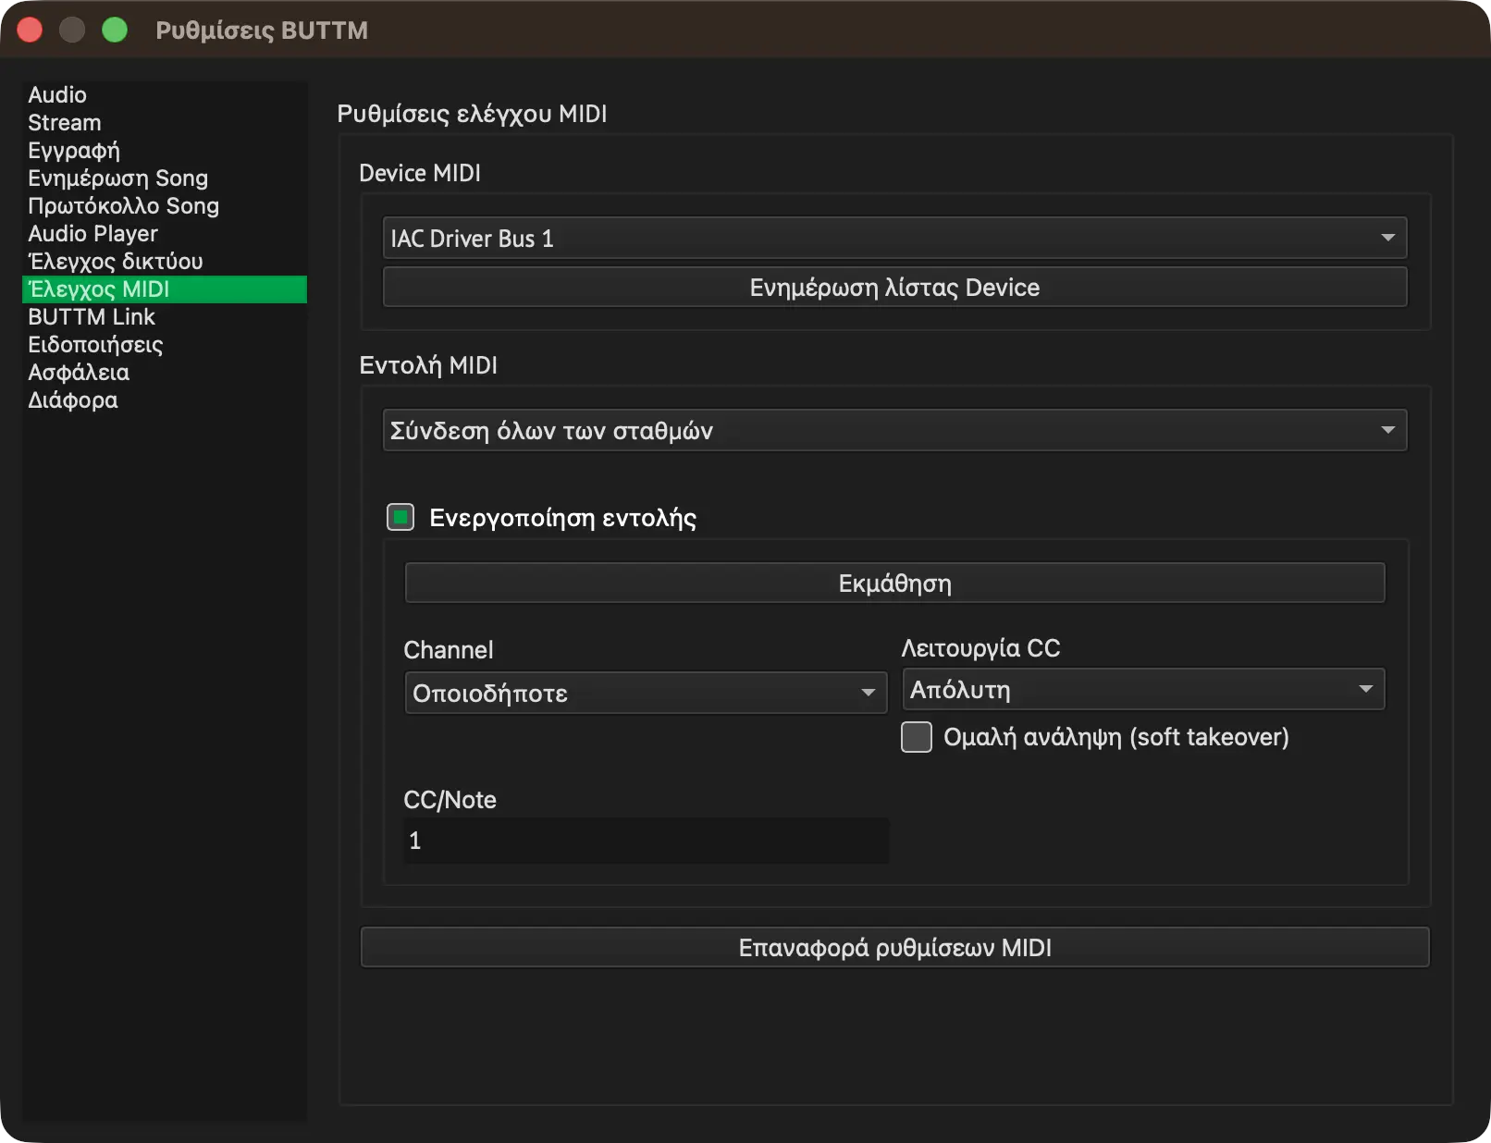The image size is (1491, 1143).
Task: Open Audio Player settings
Action: coord(165,234)
